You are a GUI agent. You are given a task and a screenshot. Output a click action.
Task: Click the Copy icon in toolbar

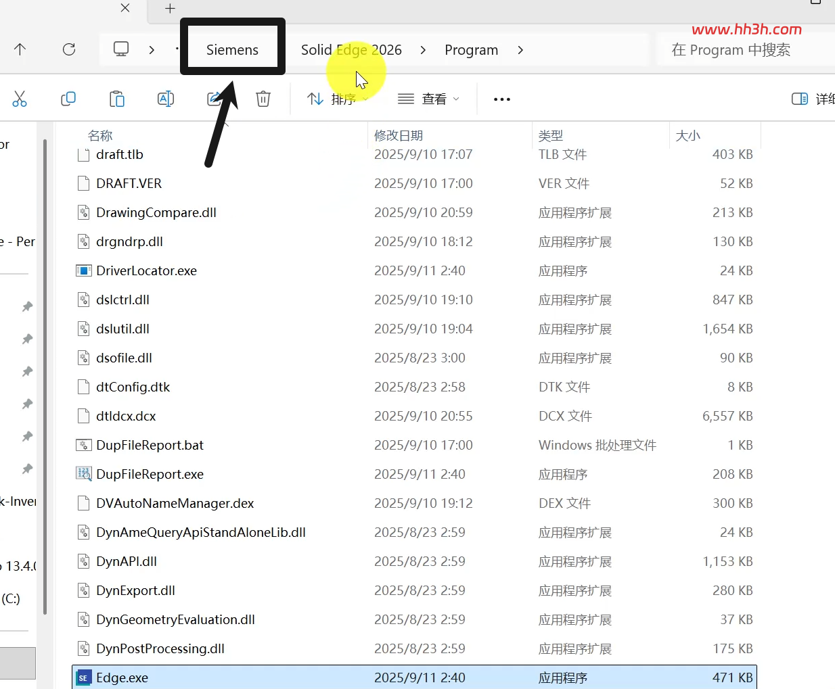tap(68, 99)
